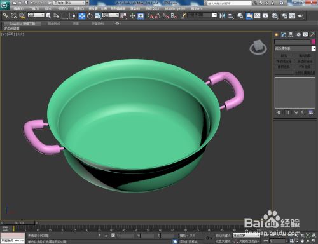Toggle the Window/Crossing selection icon
Image resolution: width=318 pixels, height=244 pixels.
click(73, 16)
